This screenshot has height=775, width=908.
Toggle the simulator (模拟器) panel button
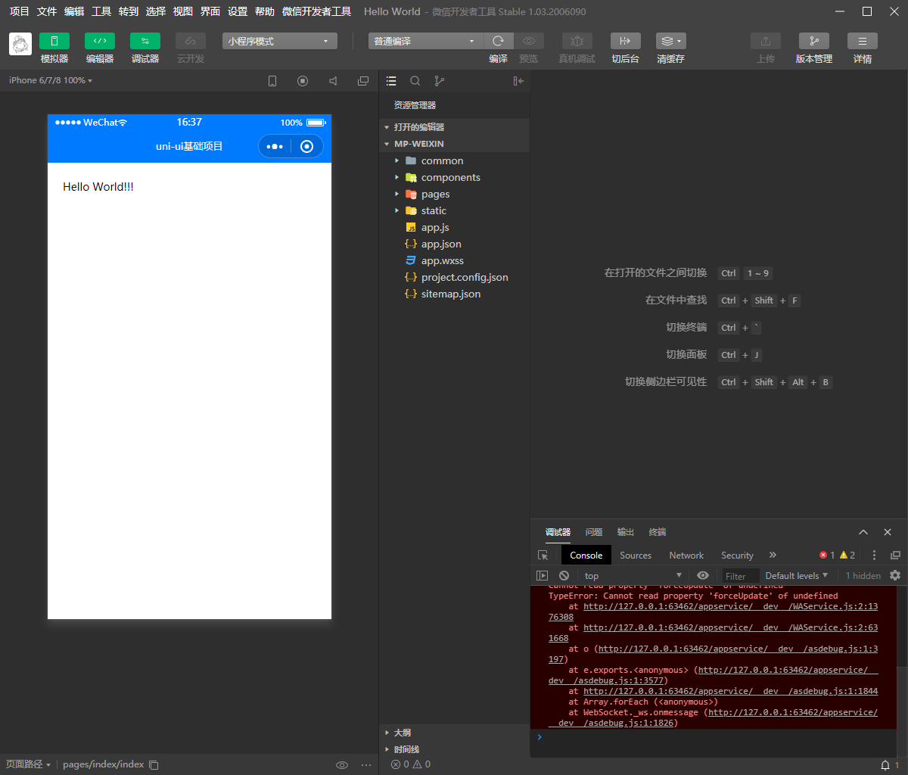[54, 41]
